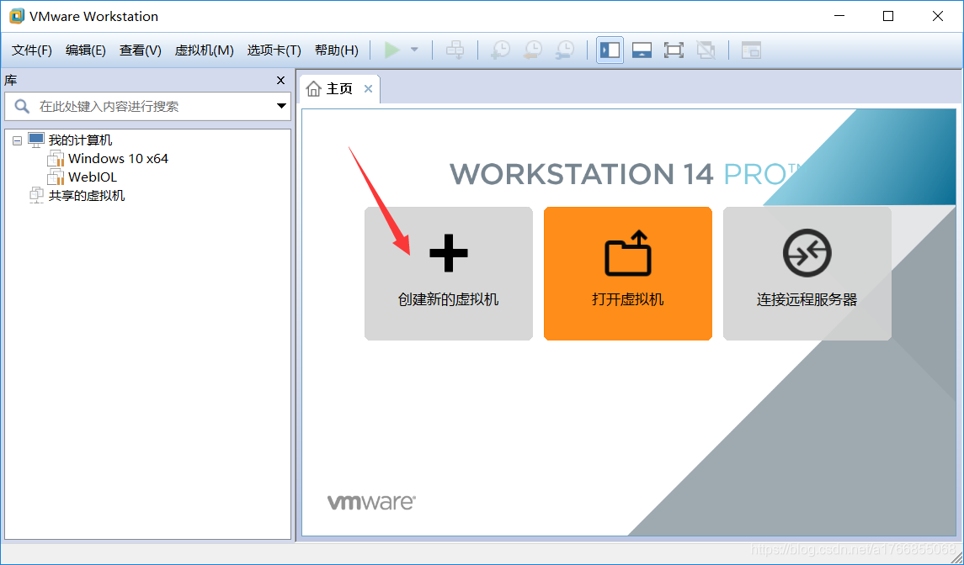Open the library search filter dropdown
The height and width of the screenshot is (565, 964).
tap(281, 106)
